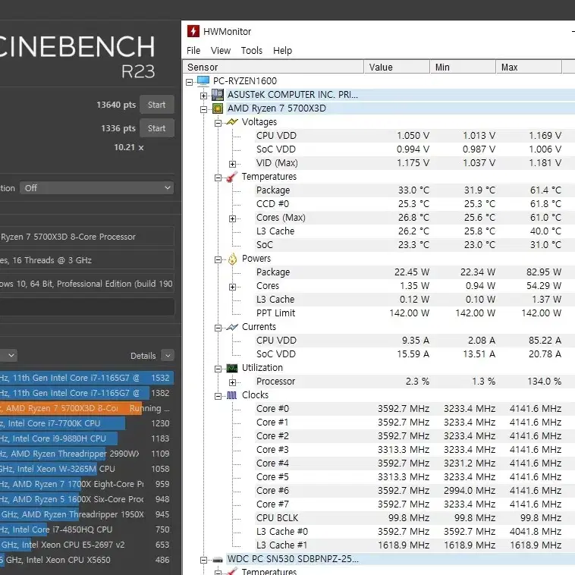Select the Intel Xeon CPU X5650 ranking entry
Image resolution: width=575 pixels, height=575 pixels.
point(87,561)
